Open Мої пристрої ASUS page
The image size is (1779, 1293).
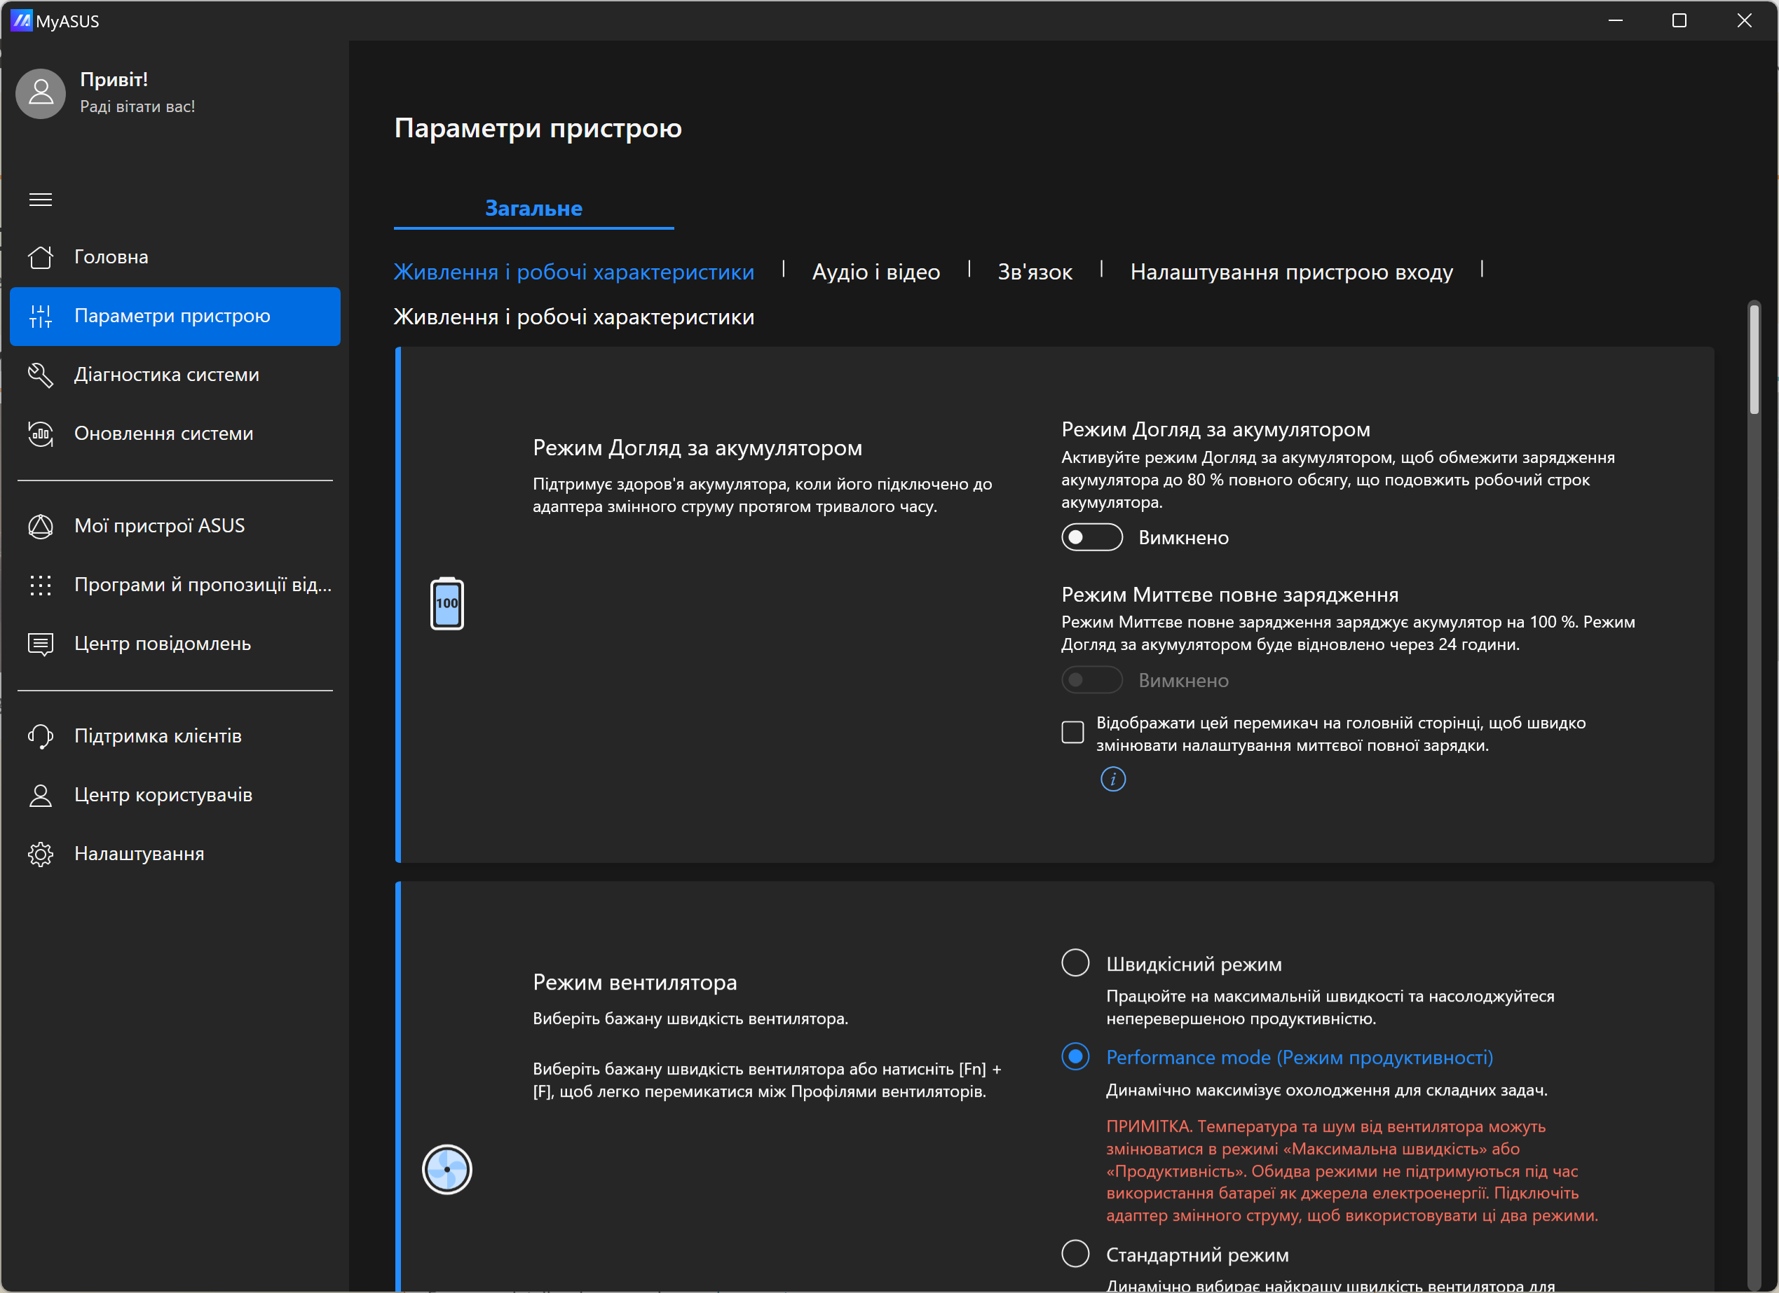coord(175,526)
